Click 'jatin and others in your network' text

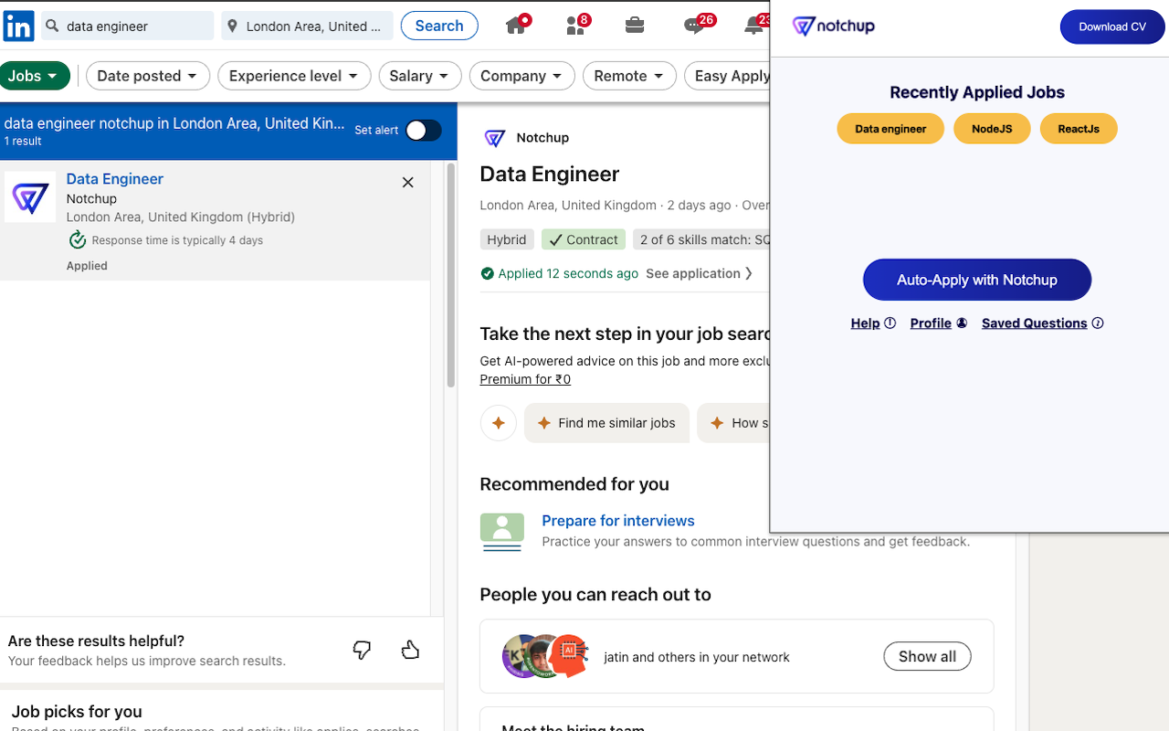pyautogui.click(x=697, y=657)
